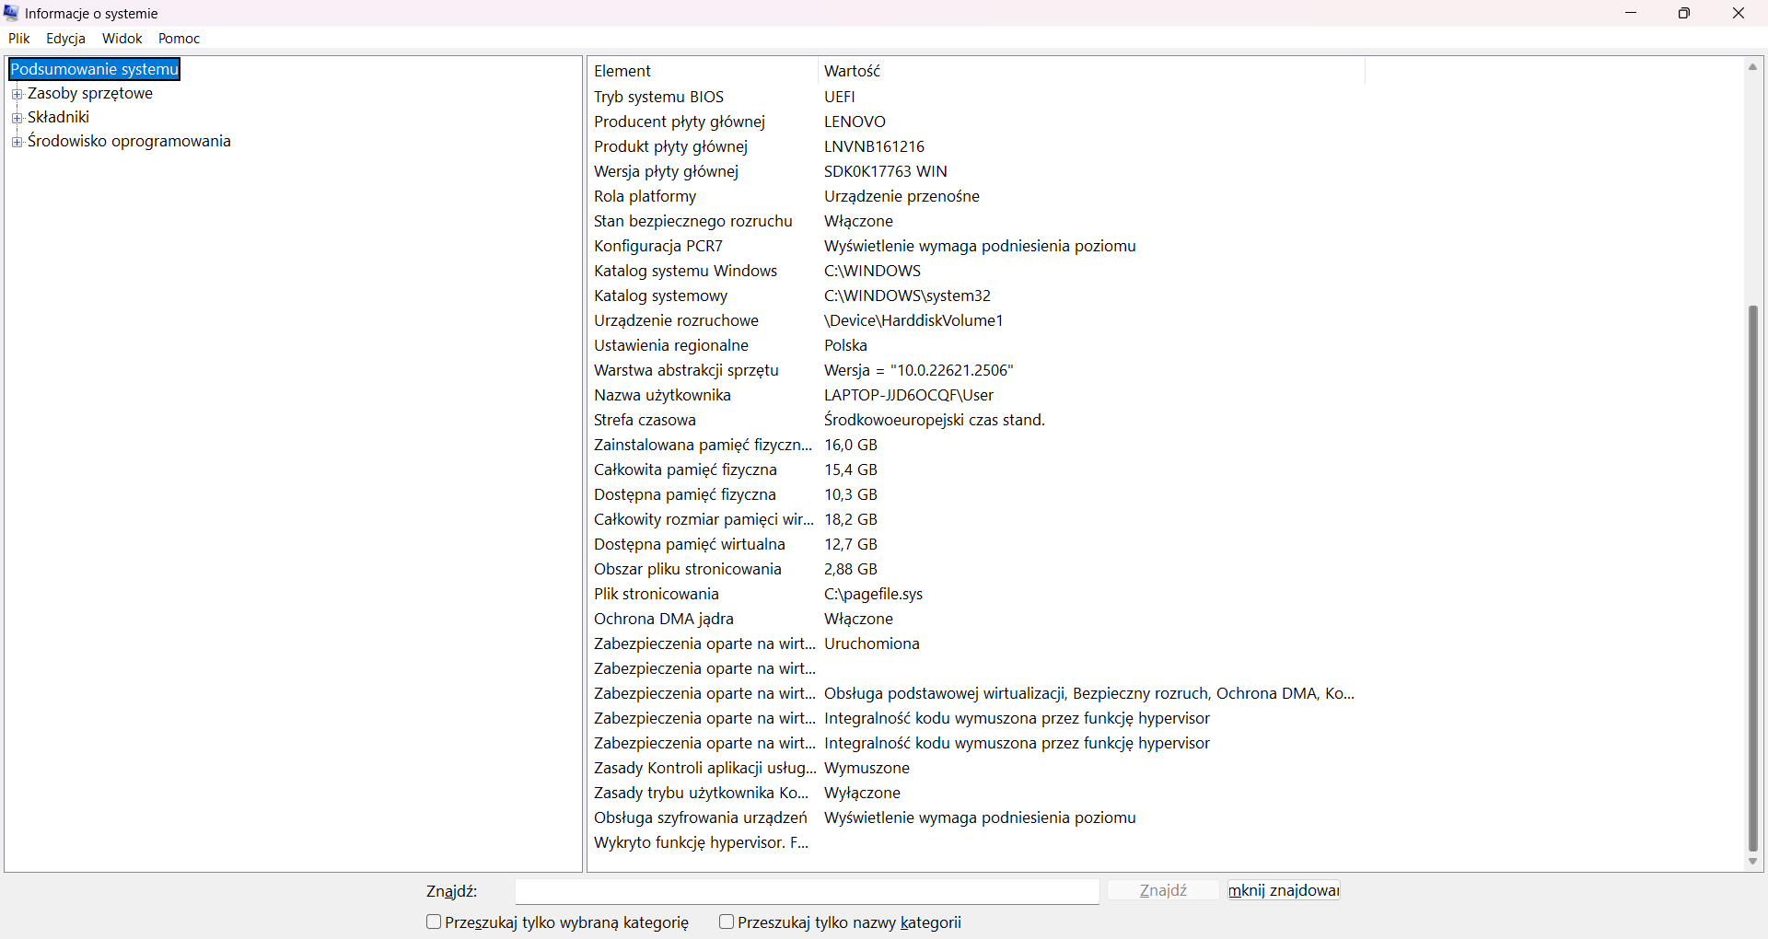Viewport: 1768px width, 939px height.
Task: Select Składniki category label
Action: point(59,117)
